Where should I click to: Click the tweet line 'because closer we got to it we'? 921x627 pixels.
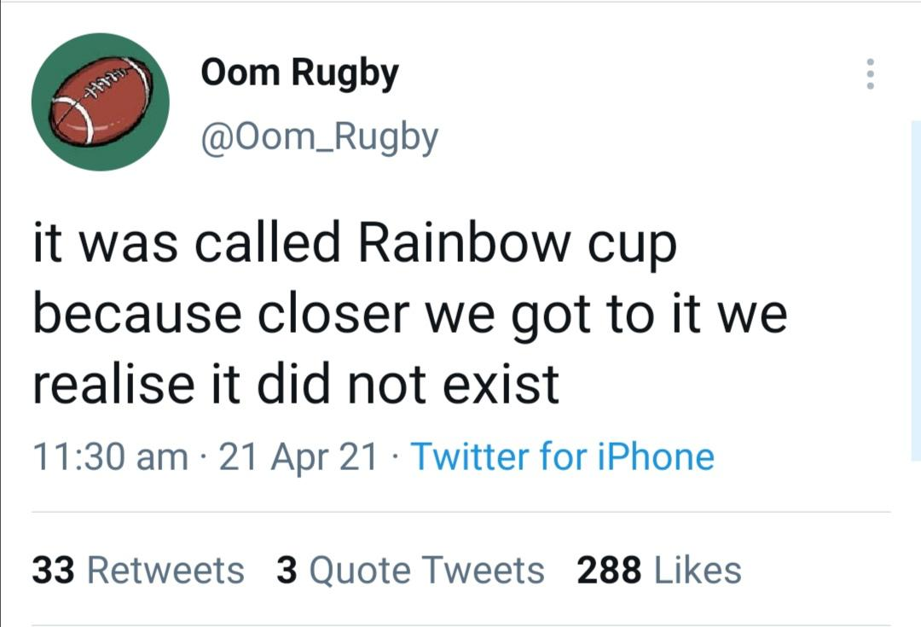(409, 316)
